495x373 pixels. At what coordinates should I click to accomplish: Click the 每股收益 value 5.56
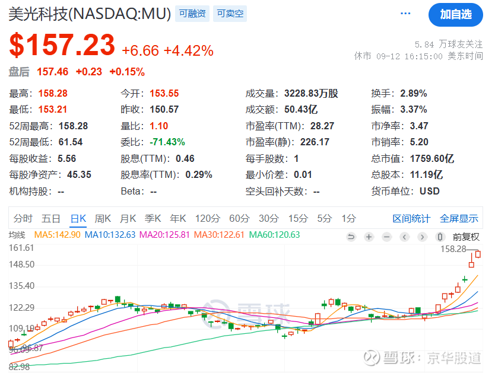(x=66, y=158)
